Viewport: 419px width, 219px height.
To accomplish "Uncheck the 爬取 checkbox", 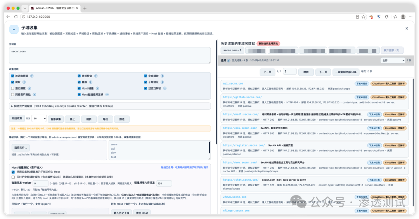I will click(12, 82).
